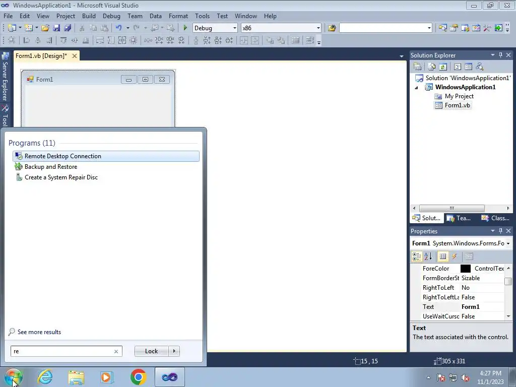Click View Designer icon in Solution Explorer

click(x=469, y=67)
